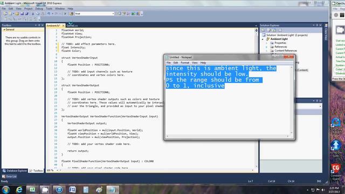The width and height of the screenshot is (345, 194).
Task: Close the Ambient.fx tab
Action: coord(64,25)
